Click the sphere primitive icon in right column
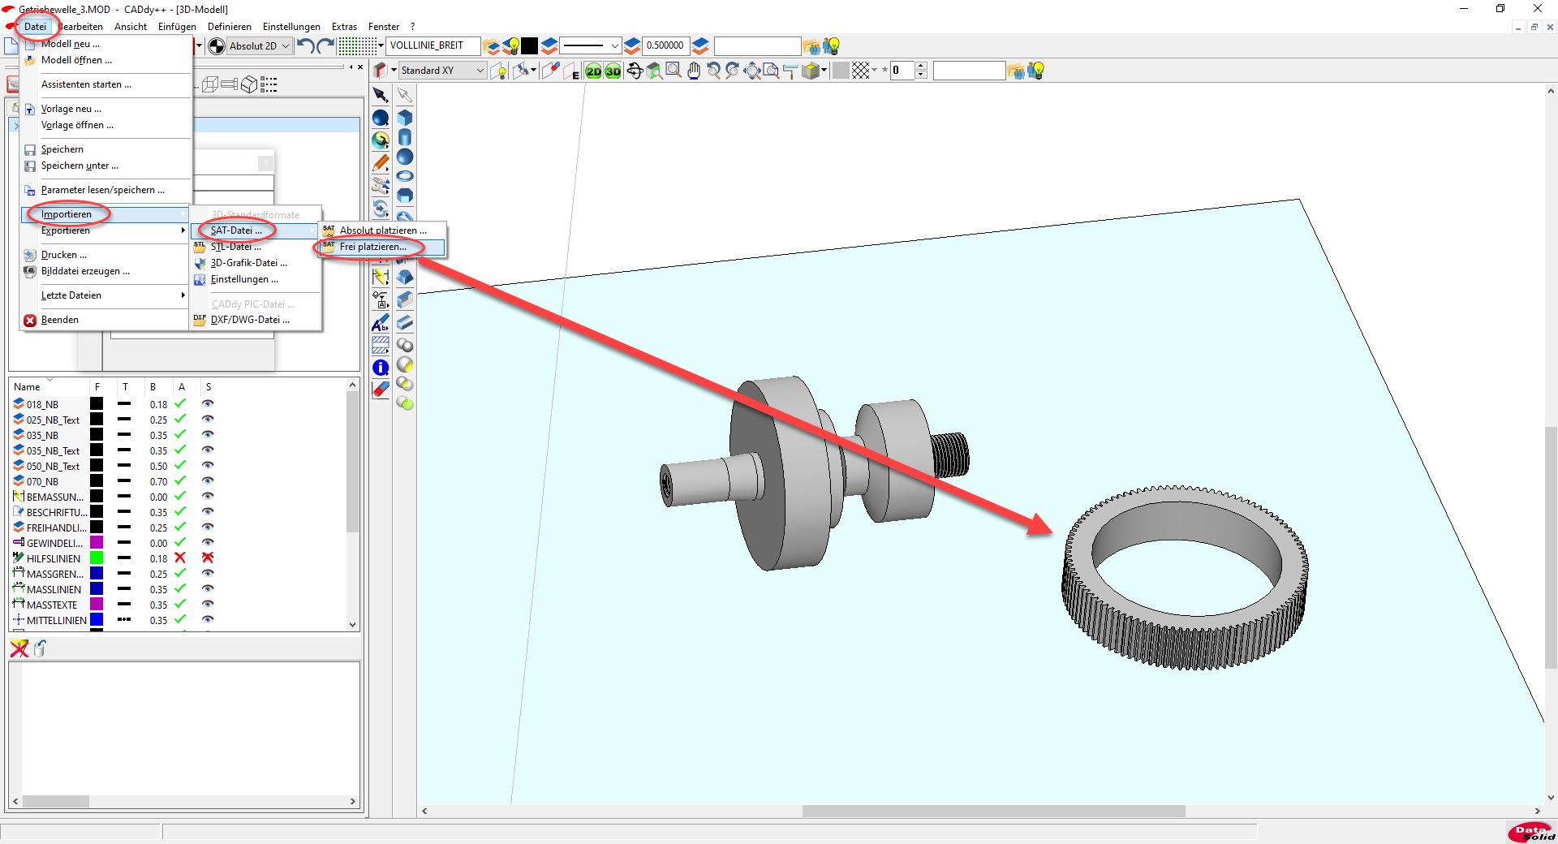This screenshot has width=1558, height=844. click(x=405, y=157)
